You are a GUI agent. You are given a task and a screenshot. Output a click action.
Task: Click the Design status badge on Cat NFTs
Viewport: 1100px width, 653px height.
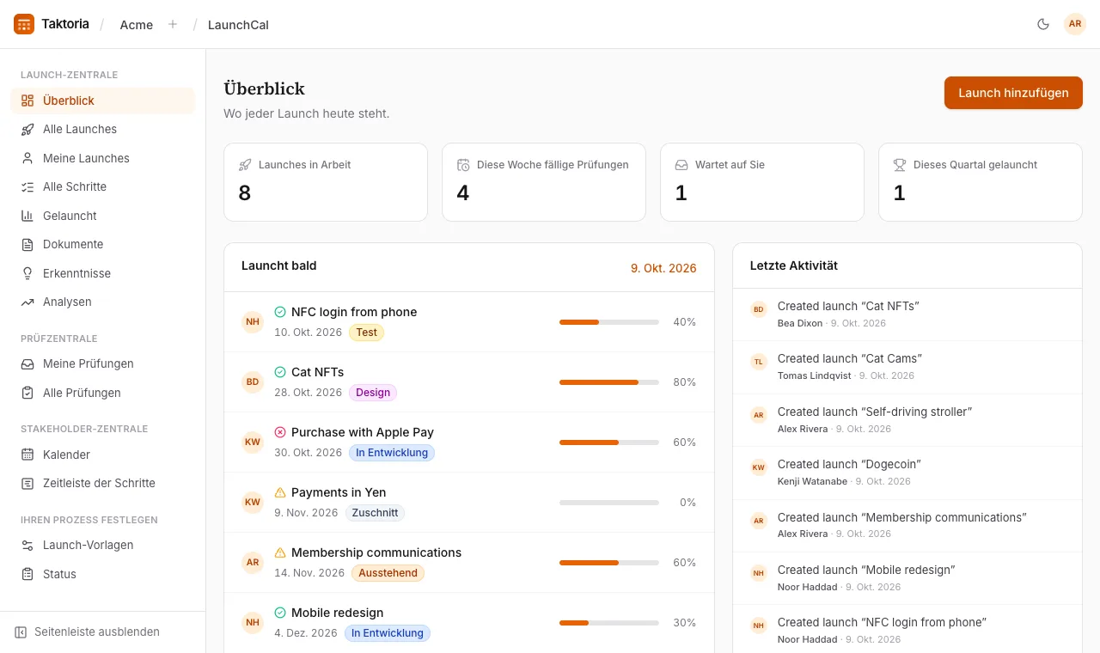coord(373,393)
